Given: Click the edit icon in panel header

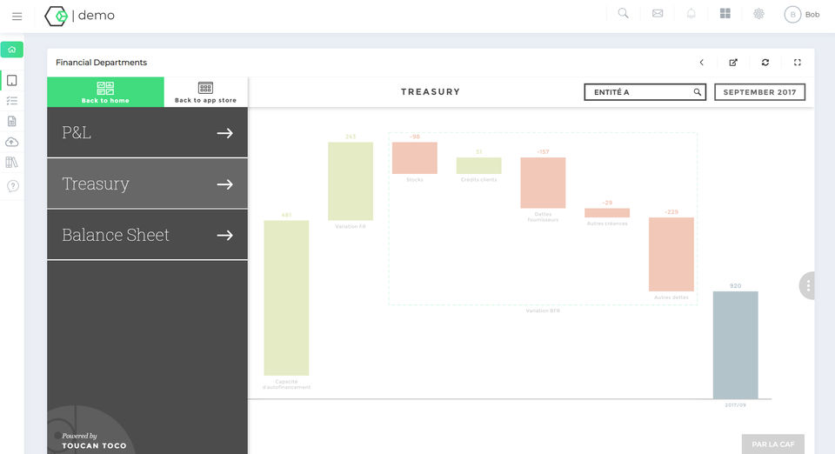Looking at the screenshot, I should pos(733,63).
